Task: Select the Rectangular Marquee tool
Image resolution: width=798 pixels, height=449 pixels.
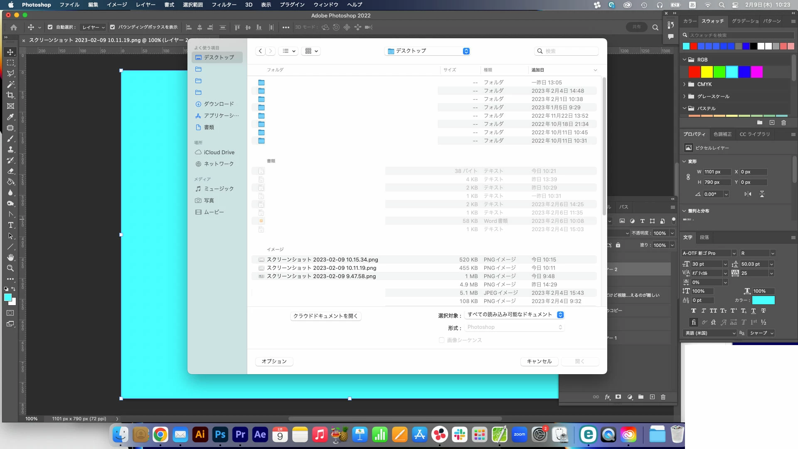Action: point(10,63)
